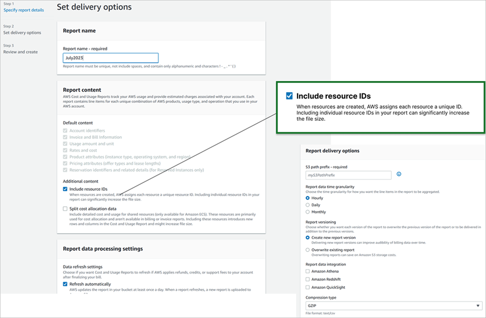
Task: Choose Create new report version option
Action: click(x=309, y=238)
